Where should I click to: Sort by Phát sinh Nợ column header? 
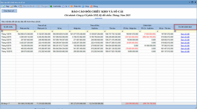coord(25,28)
